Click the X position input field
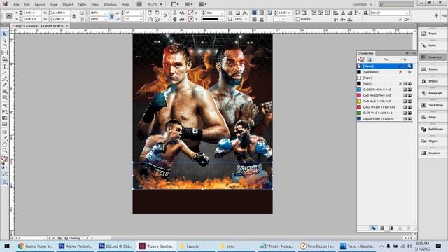This screenshot has width=448, height=252. click(x=32, y=13)
